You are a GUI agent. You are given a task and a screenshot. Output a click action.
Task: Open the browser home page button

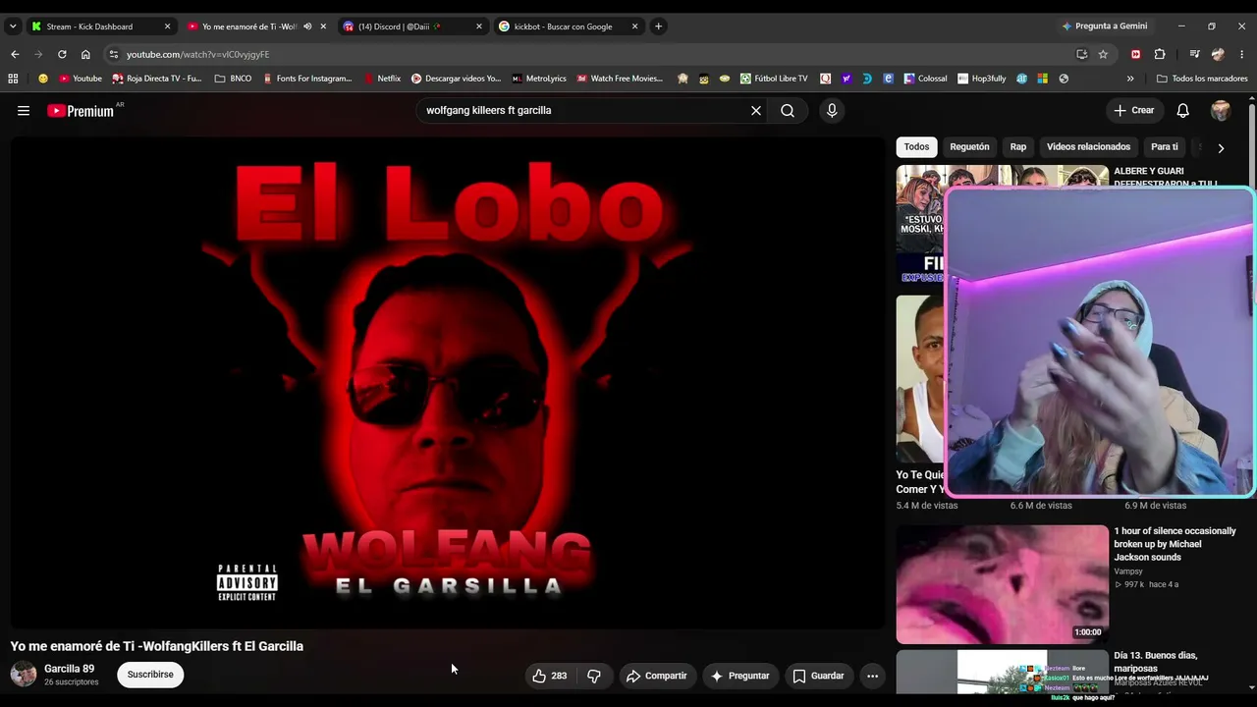[85, 54]
